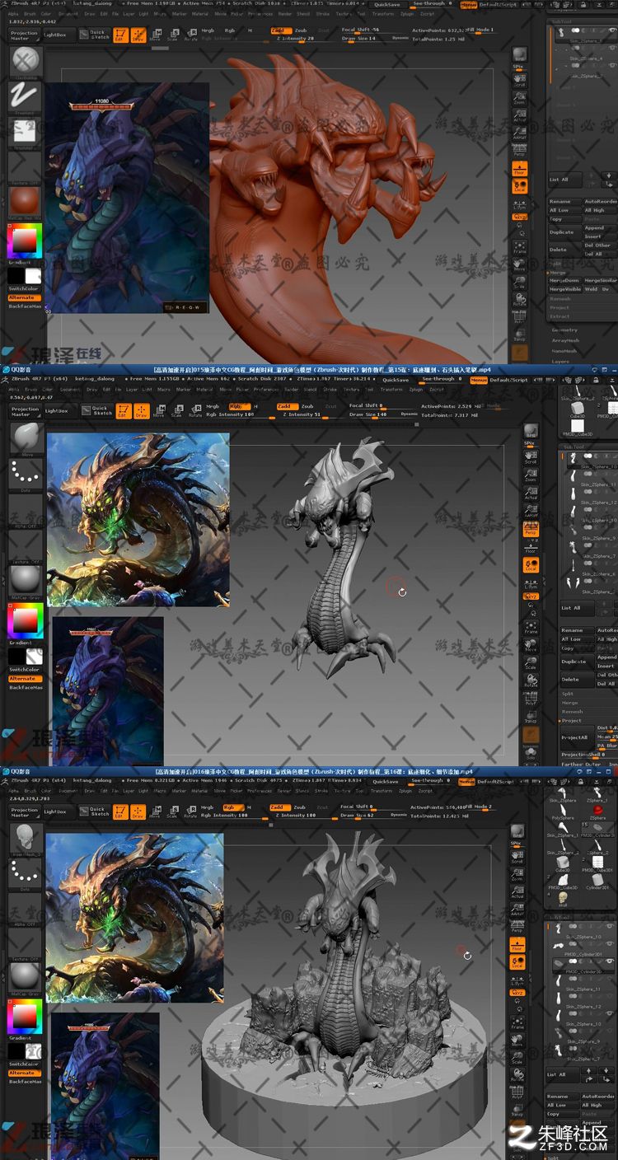Expand the Split section in middle window

tap(568, 694)
